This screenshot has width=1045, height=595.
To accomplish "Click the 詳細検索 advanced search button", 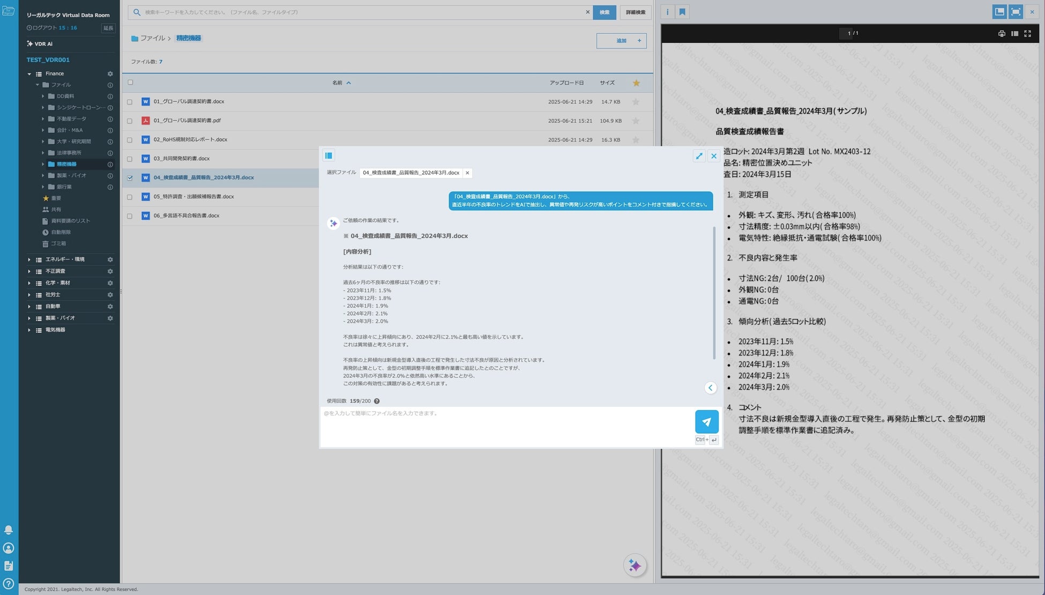I will 635,12.
